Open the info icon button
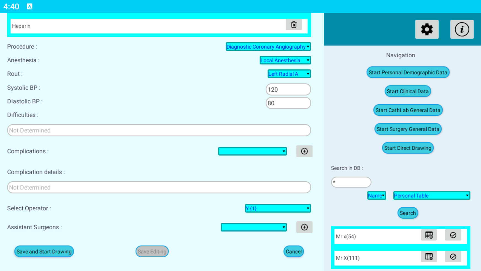481x271 pixels. (x=462, y=29)
